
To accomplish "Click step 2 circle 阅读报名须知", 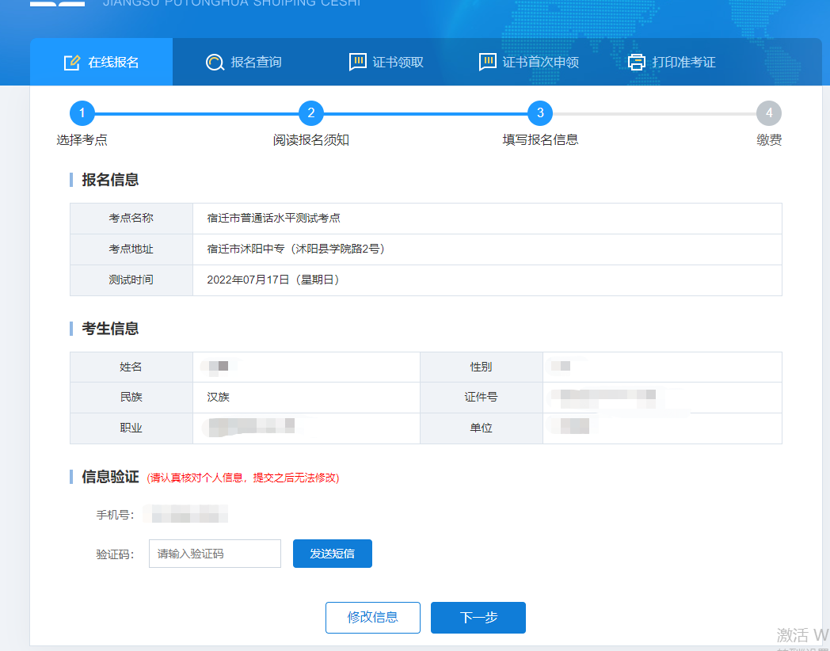I will coord(311,113).
